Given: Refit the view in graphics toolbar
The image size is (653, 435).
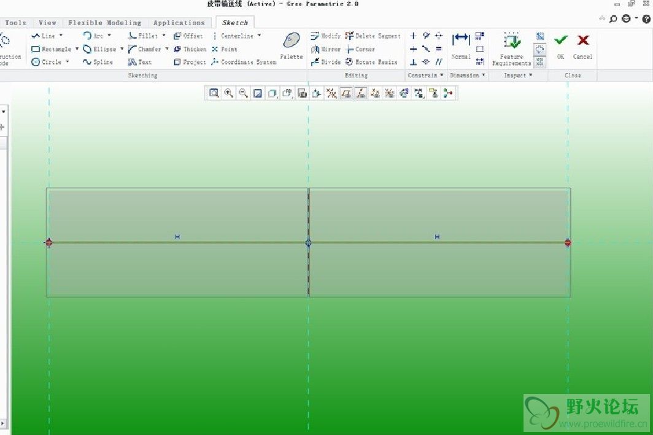Looking at the screenshot, I should [x=214, y=93].
